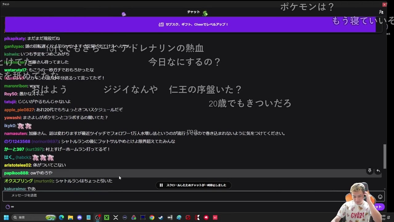Viewport: 394px width, 222px height.
Task: Open File Explorer from taskbar
Action: point(70,217)
